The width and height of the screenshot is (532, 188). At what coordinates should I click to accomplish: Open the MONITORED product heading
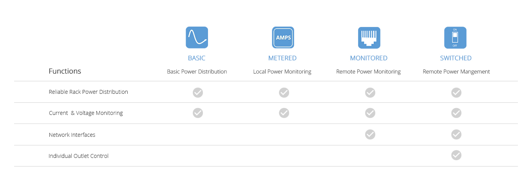tap(369, 58)
